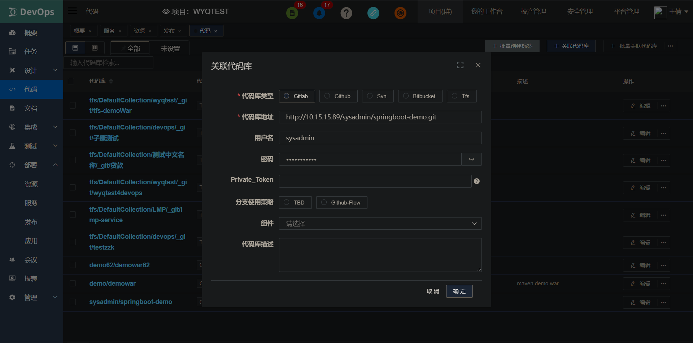Screen dimensions: 693x343
Task: Click the fullscreen expand icon in dialog
Action: [459, 65]
